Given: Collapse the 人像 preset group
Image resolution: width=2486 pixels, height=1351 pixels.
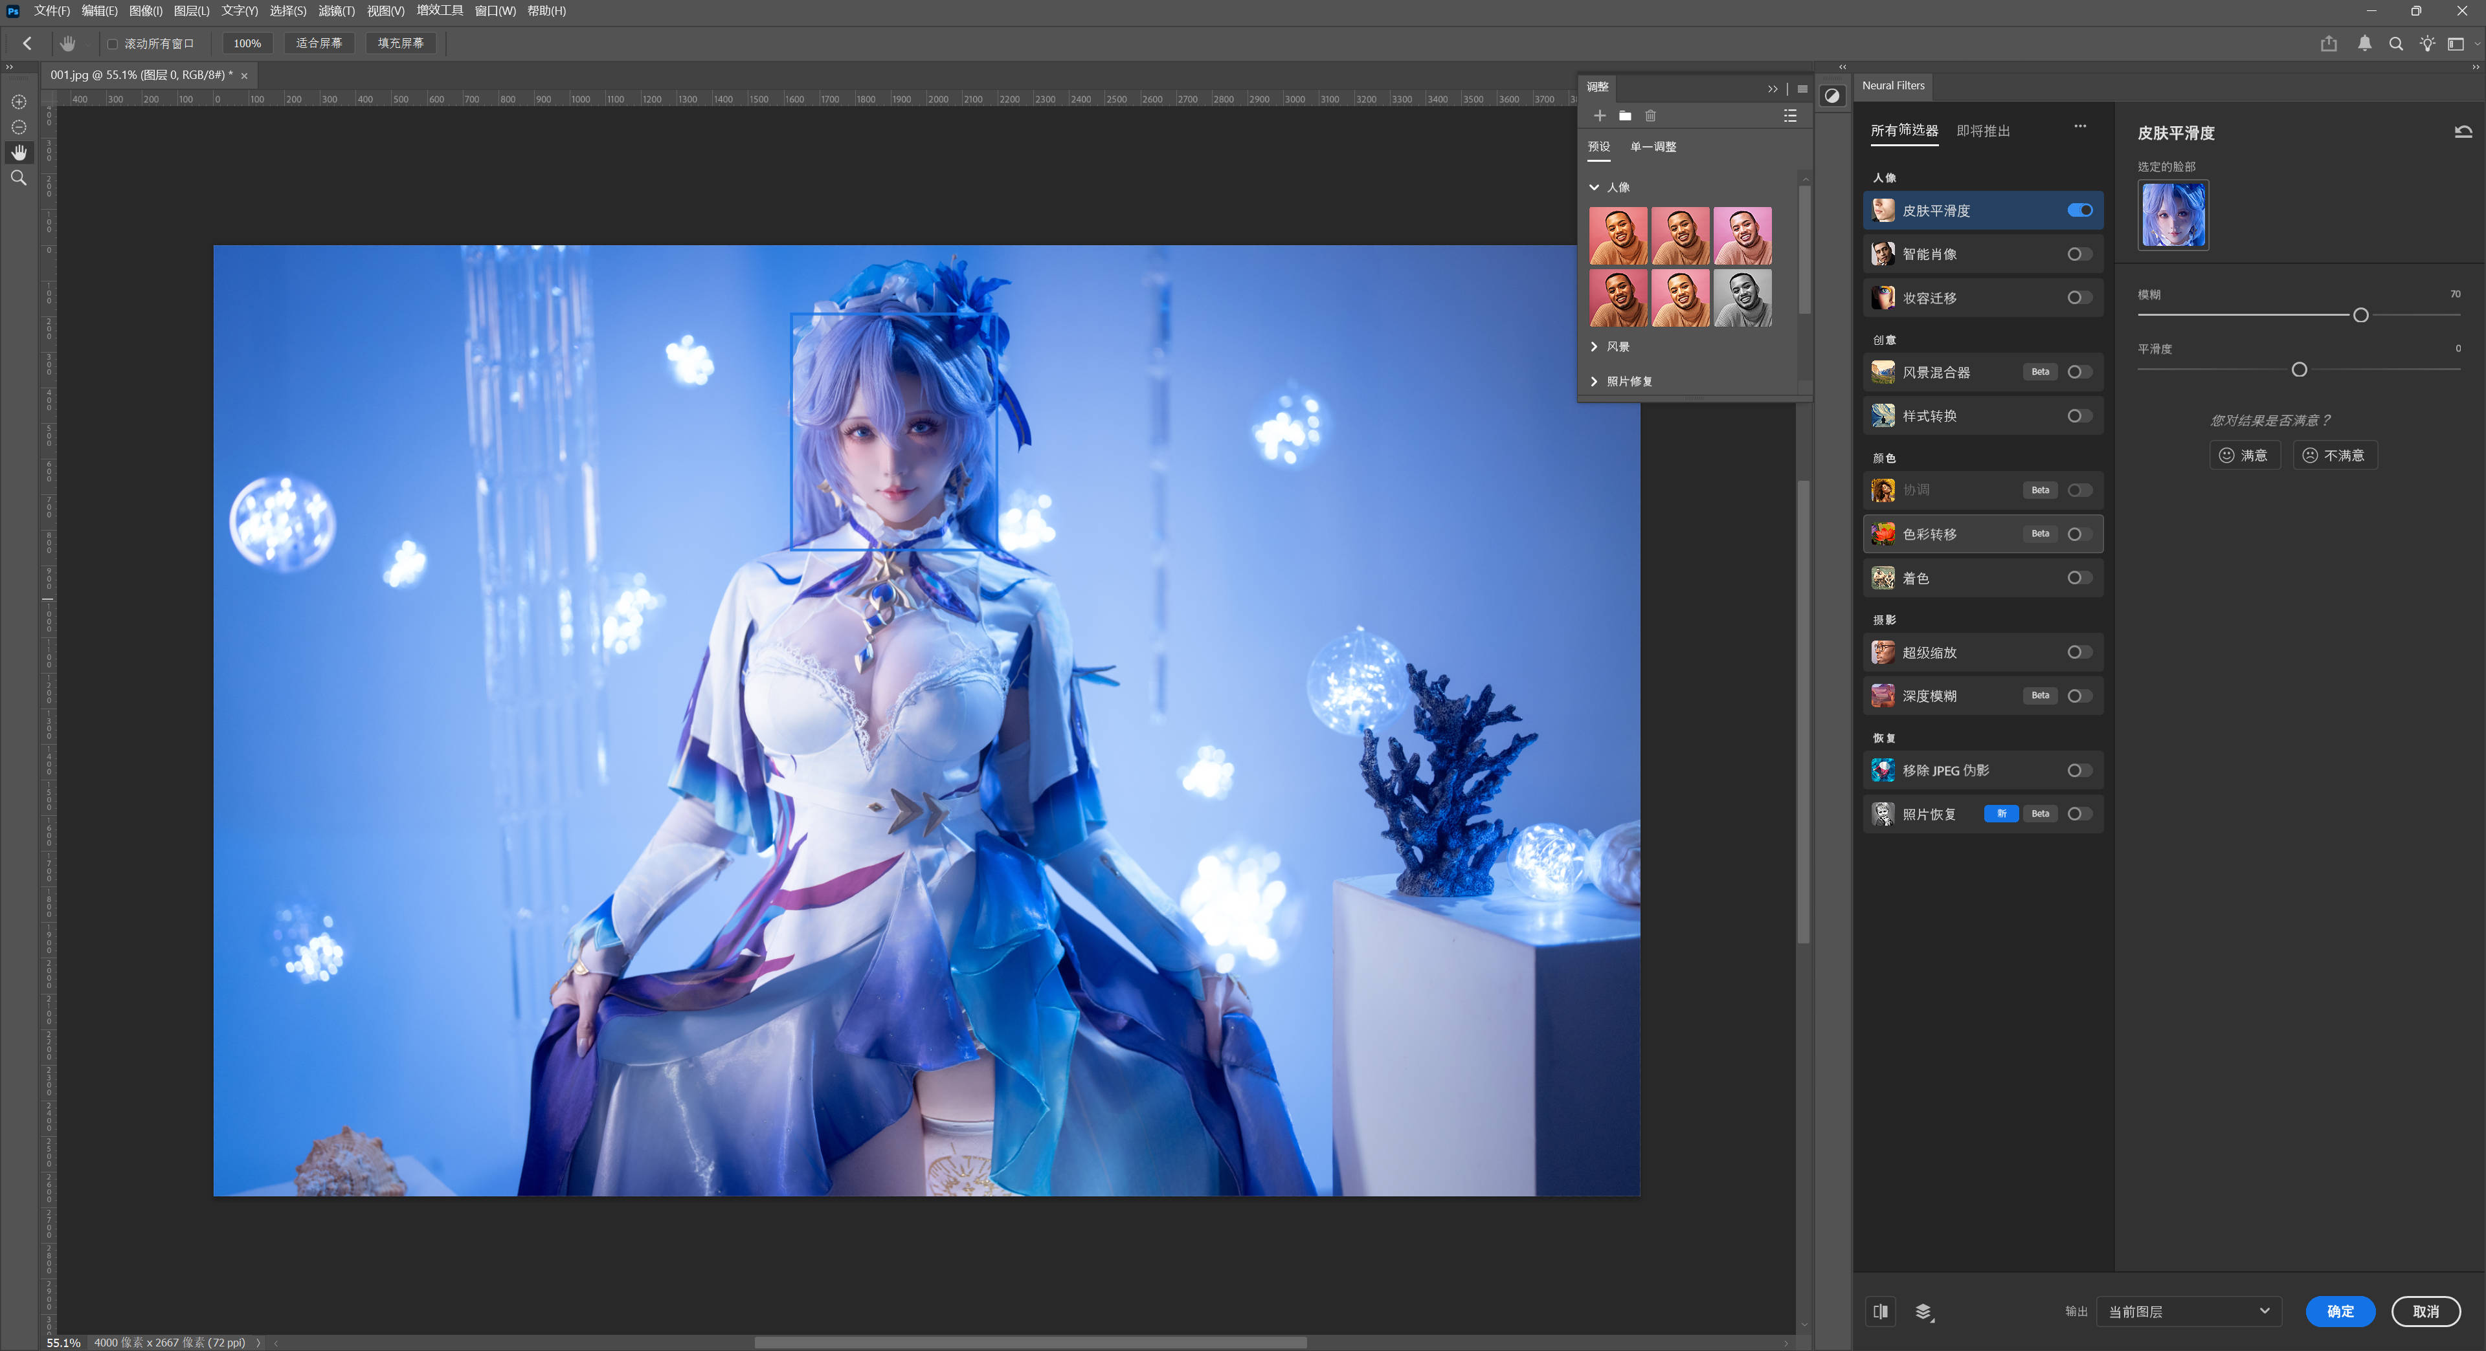Looking at the screenshot, I should pos(1593,187).
